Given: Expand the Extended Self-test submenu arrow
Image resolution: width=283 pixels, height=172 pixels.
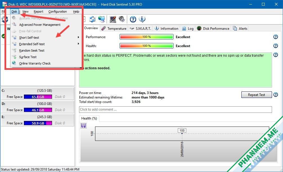Looking at the screenshot, I should pyautogui.click(x=78, y=44).
